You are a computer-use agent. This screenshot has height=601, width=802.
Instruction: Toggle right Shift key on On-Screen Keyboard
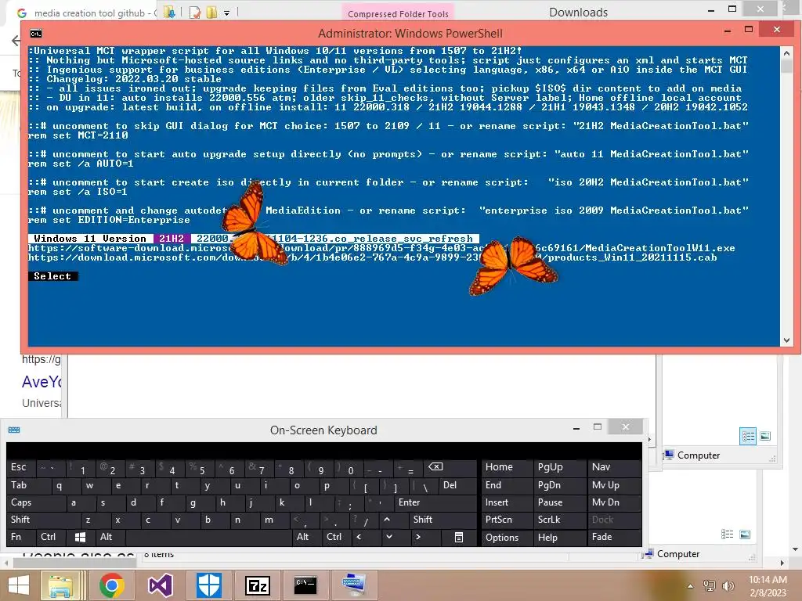pos(443,520)
